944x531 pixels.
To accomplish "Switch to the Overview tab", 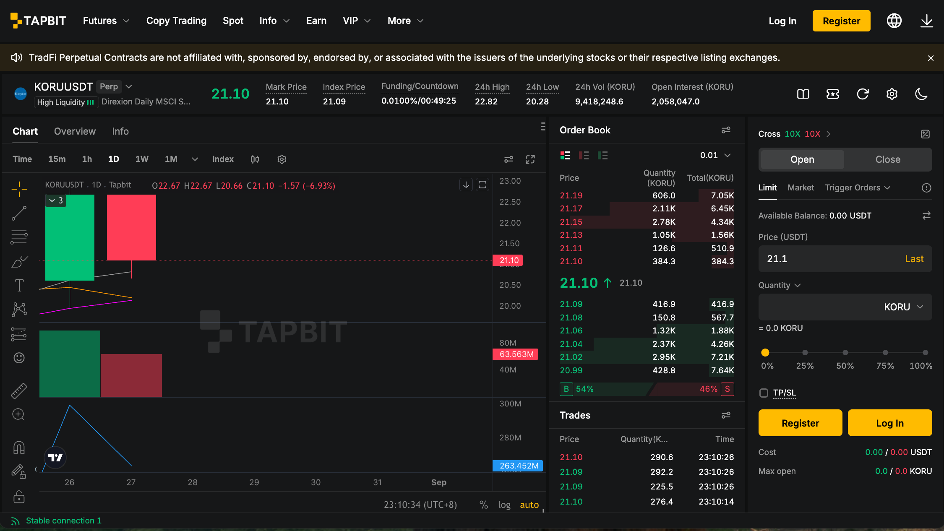I will 75,131.
